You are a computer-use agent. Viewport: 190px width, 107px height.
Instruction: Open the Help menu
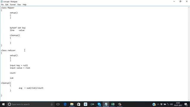click(x=25, y=5)
